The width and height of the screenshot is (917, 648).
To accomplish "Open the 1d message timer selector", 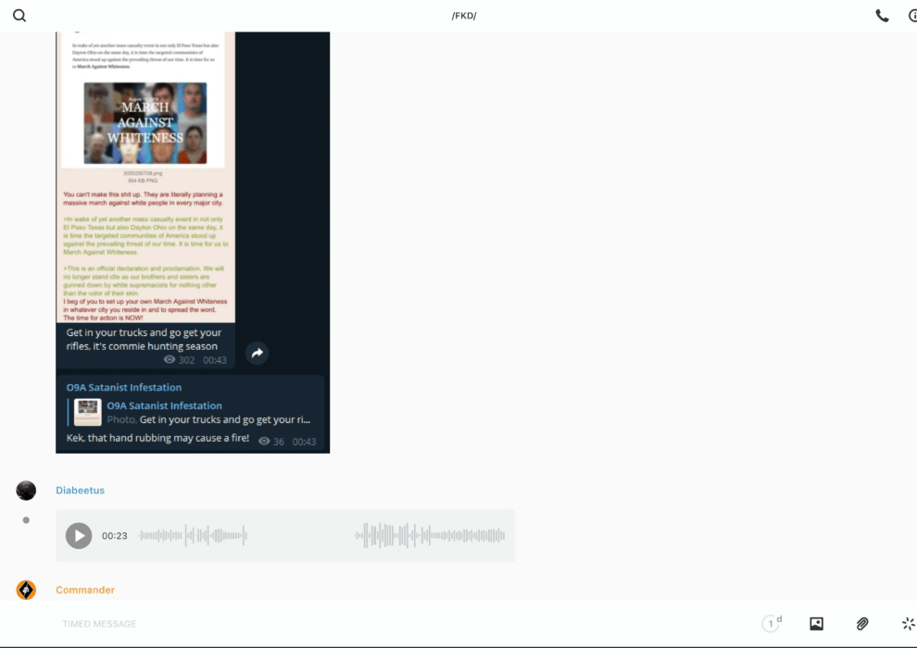I will coord(772,624).
